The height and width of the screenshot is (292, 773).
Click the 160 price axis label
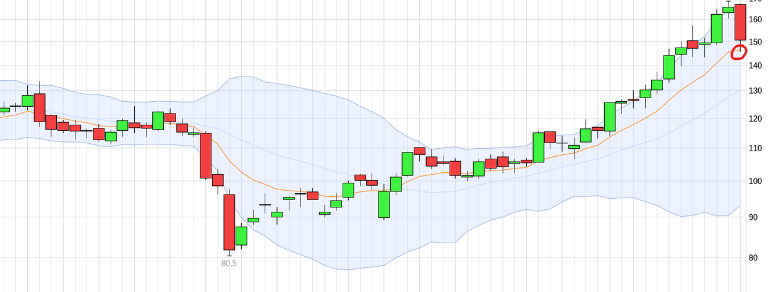755,19
